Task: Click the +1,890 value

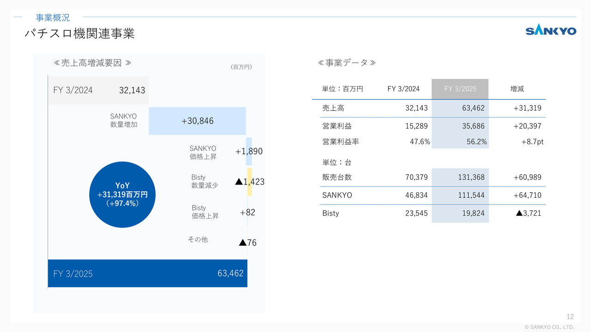Action: pos(249,151)
